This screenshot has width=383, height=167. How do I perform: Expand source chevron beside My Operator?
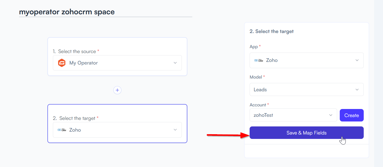tap(175, 63)
